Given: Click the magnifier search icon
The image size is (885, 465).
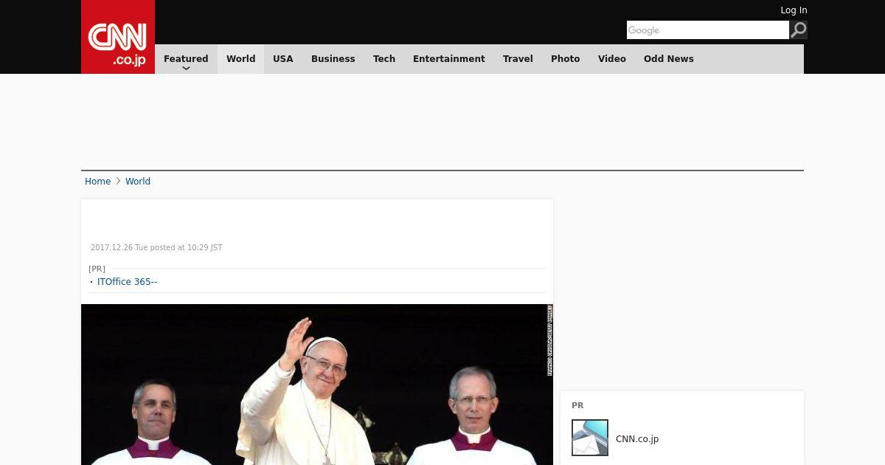Looking at the screenshot, I should click(799, 30).
